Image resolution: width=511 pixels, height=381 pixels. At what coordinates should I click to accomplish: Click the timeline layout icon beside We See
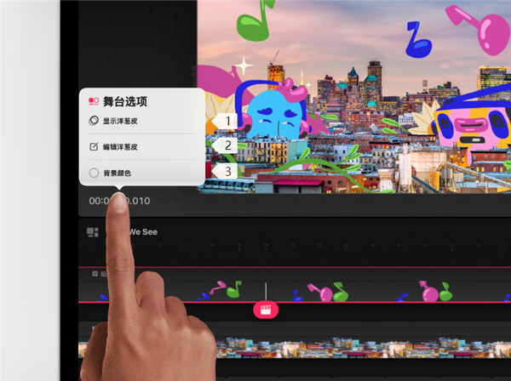(93, 231)
